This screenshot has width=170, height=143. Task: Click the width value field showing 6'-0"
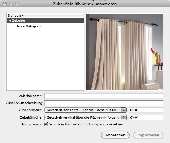coord(146,110)
